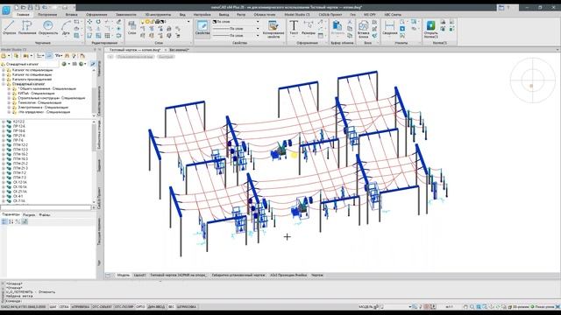561x315 pixels.
Task: Expand the Каталоги производителей tree node
Action: pyautogui.click(x=4, y=80)
